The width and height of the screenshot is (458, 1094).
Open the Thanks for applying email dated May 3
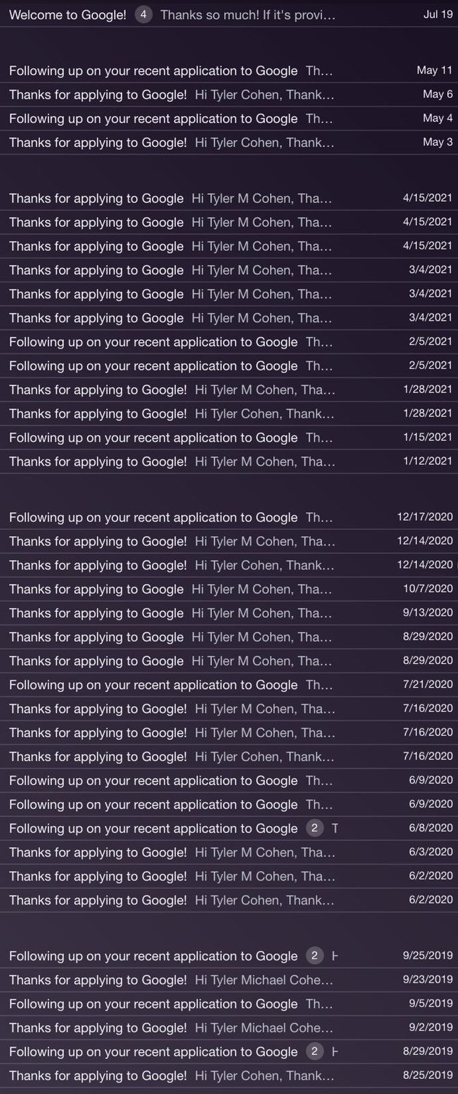click(x=229, y=142)
